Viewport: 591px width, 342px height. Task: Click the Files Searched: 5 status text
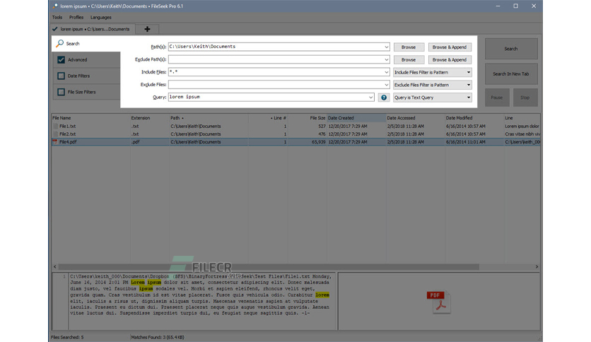pyautogui.click(x=67, y=337)
